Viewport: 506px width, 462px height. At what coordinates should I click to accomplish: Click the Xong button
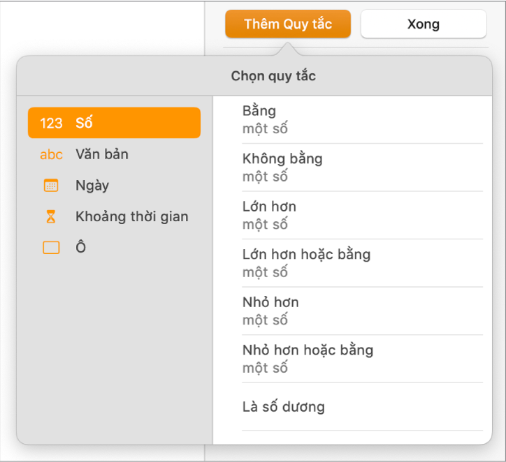[423, 24]
